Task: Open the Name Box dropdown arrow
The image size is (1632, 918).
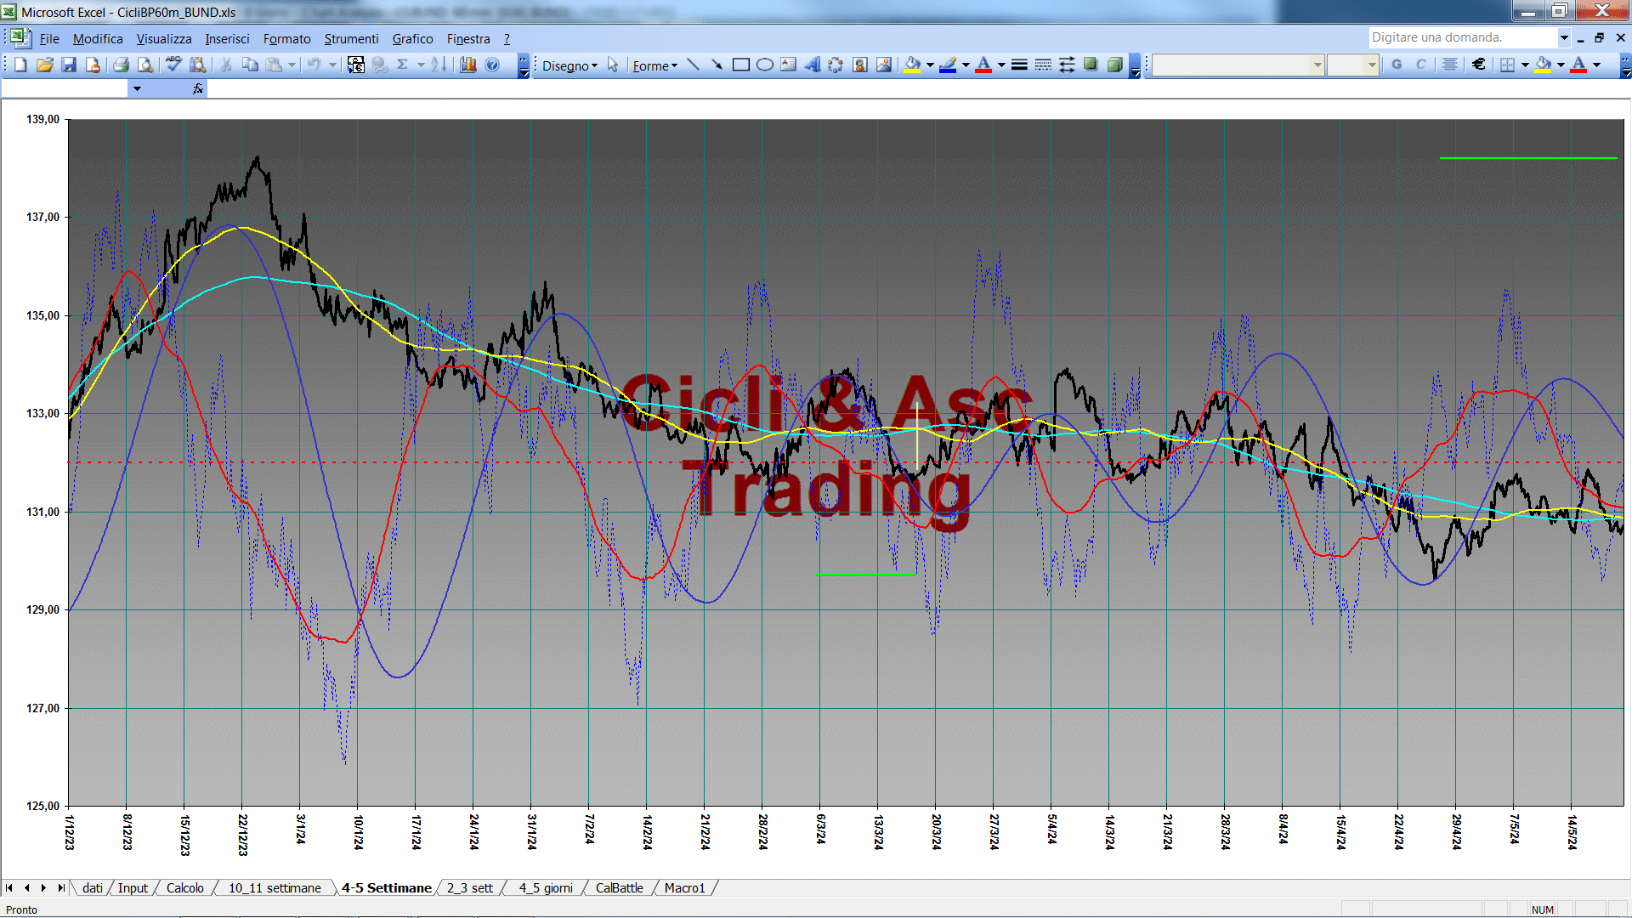Action: 136,88
